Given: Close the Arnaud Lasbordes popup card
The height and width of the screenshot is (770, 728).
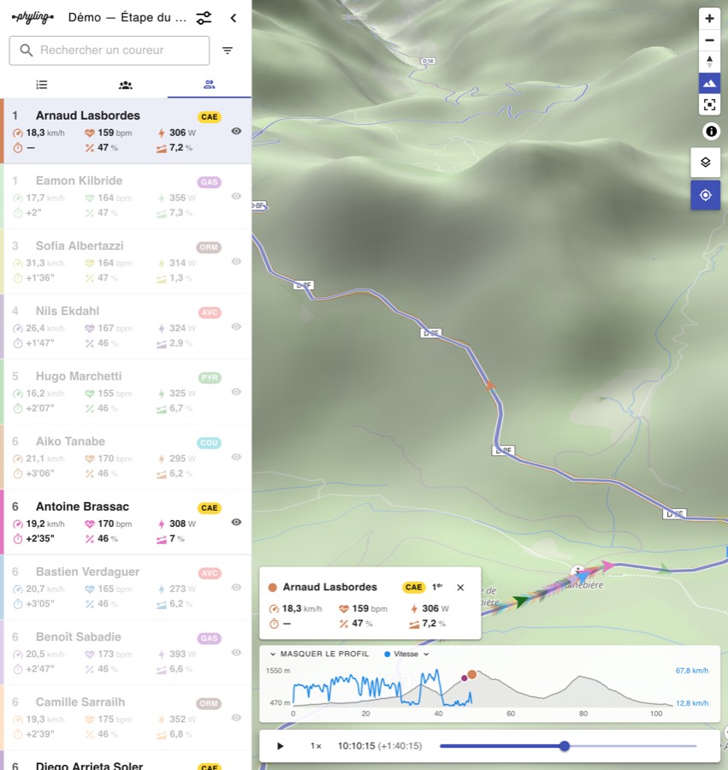Looking at the screenshot, I should [x=460, y=587].
